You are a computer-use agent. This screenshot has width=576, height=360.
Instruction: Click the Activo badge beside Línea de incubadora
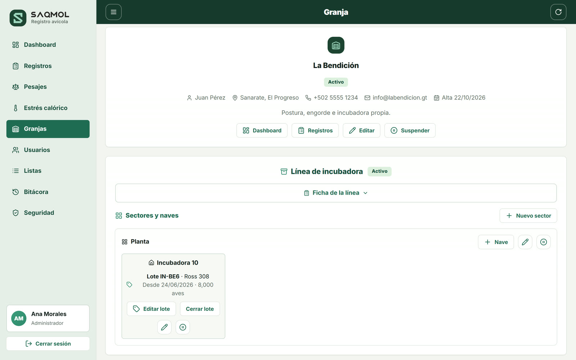pos(379,171)
